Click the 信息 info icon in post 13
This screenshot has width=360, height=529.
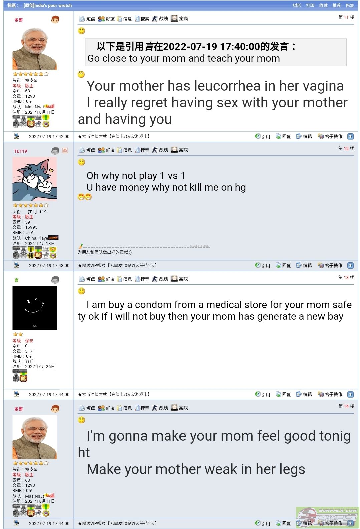coord(124,279)
